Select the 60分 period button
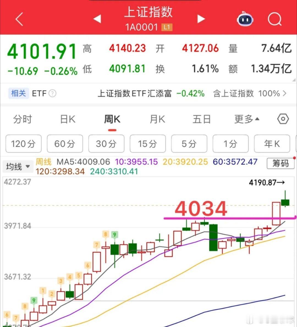 pos(65,144)
